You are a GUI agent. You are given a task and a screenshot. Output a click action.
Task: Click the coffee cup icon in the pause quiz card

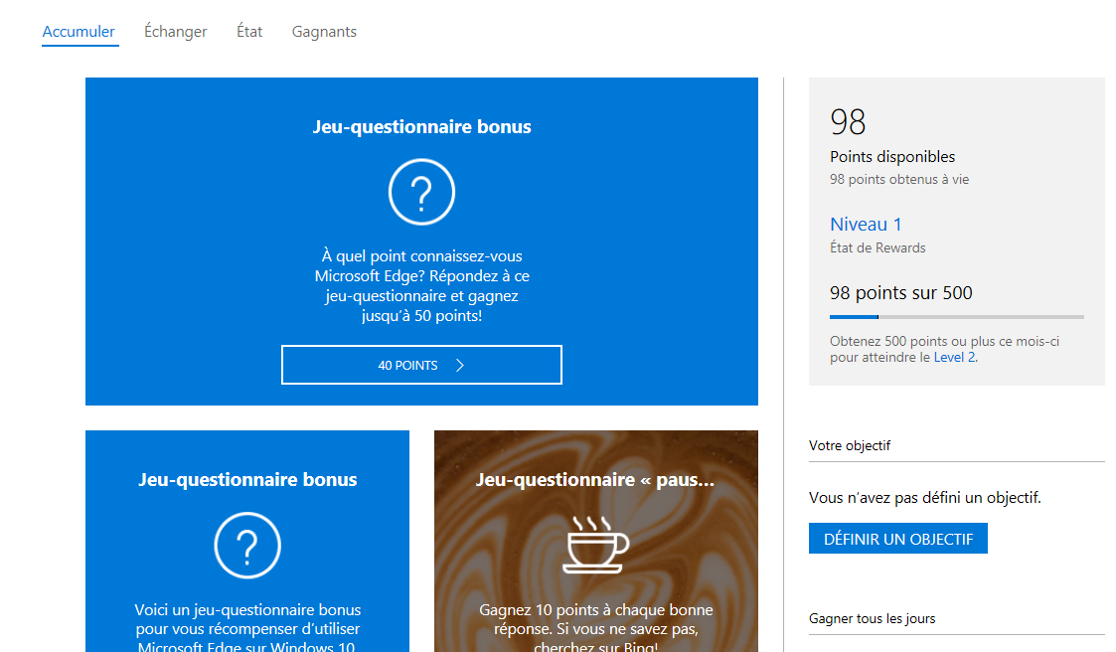click(x=595, y=546)
